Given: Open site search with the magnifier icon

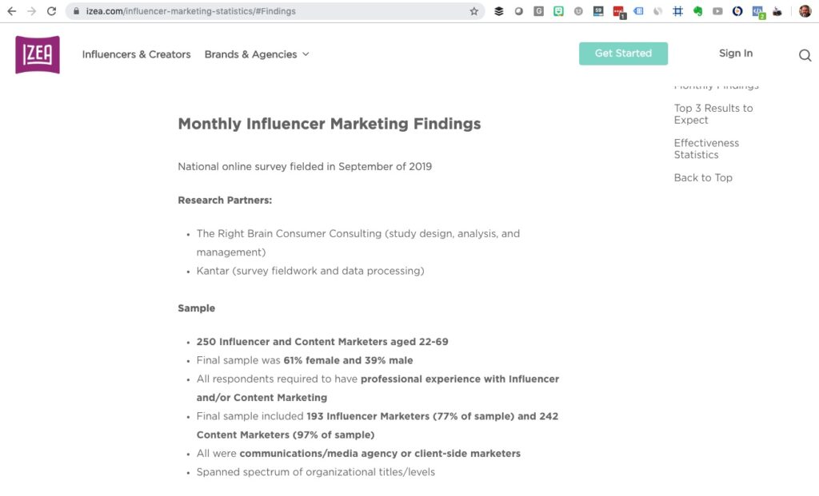Looking at the screenshot, I should pyautogui.click(x=805, y=55).
